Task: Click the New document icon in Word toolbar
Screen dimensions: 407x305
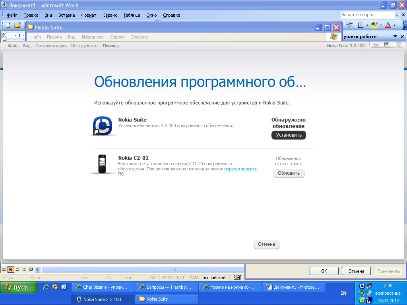Action: click(8, 25)
